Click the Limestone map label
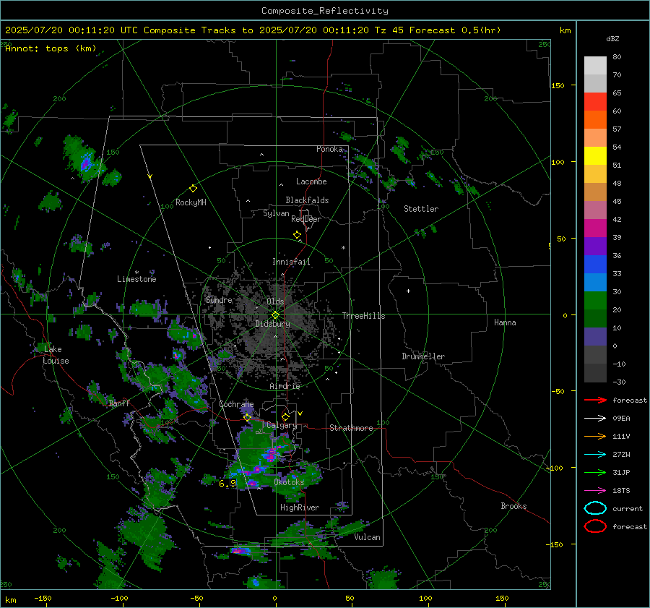650x608 pixels. coord(136,279)
